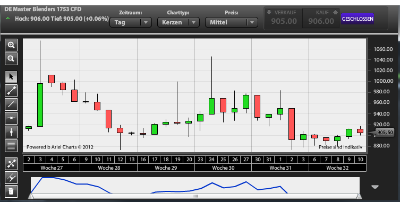The width and height of the screenshot is (400, 202).
Task: Select day 24 on the date axis
Action: [212, 160]
